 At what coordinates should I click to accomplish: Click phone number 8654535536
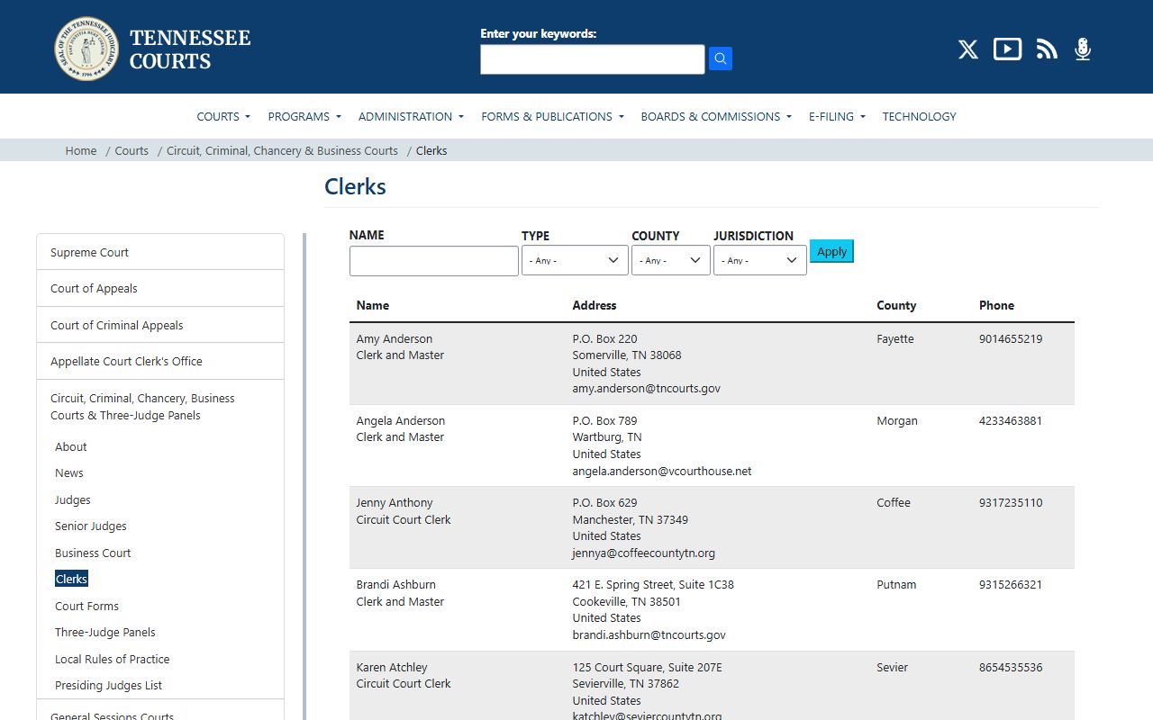(1011, 667)
